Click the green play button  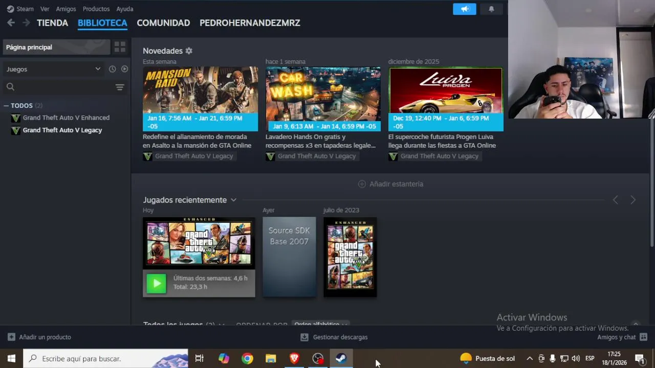tap(156, 283)
